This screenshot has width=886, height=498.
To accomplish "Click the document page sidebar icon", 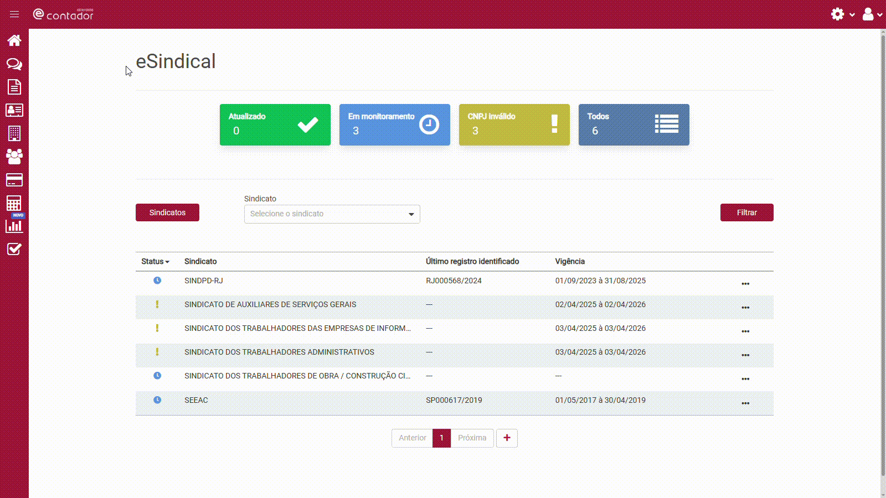I will point(14,87).
